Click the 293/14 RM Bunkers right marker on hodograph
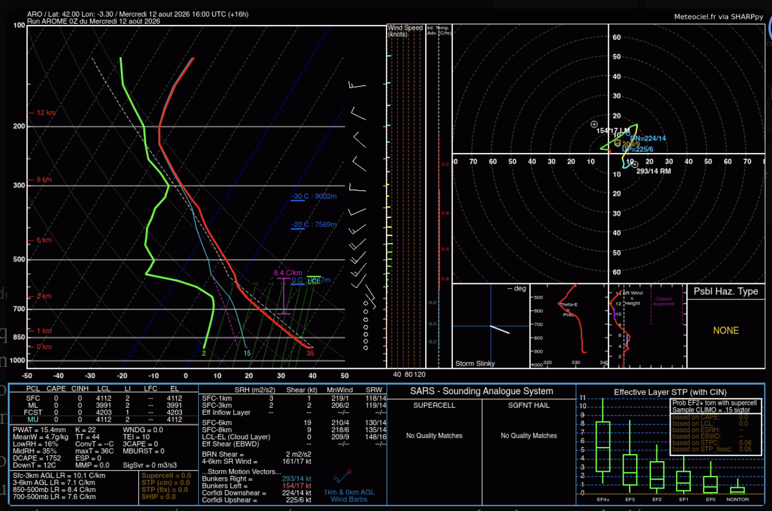772x511 pixels. pos(634,164)
